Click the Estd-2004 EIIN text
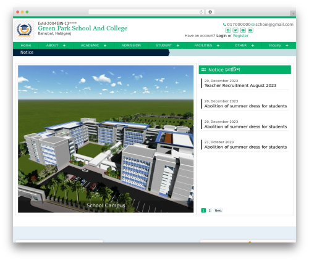Viewport: 309px width, 261px height. (x=57, y=23)
